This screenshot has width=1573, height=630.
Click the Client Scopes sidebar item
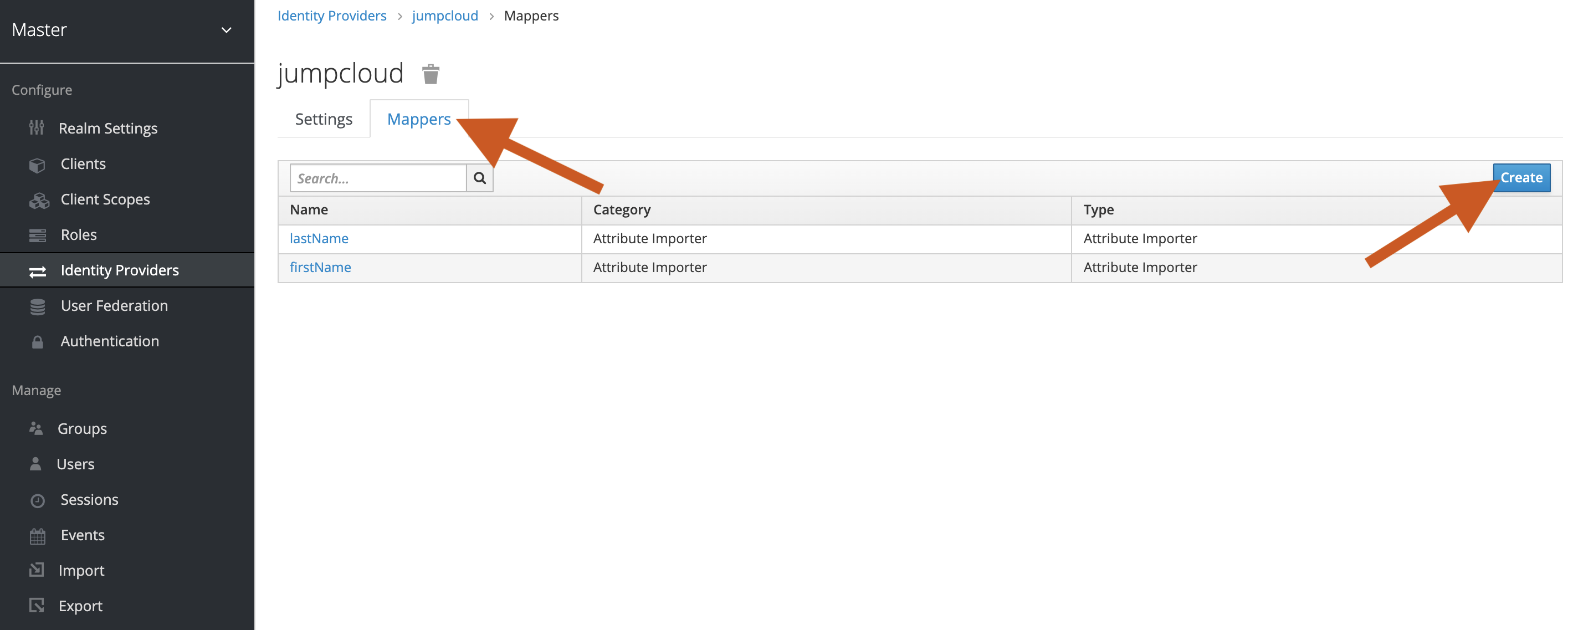[x=105, y=198]
